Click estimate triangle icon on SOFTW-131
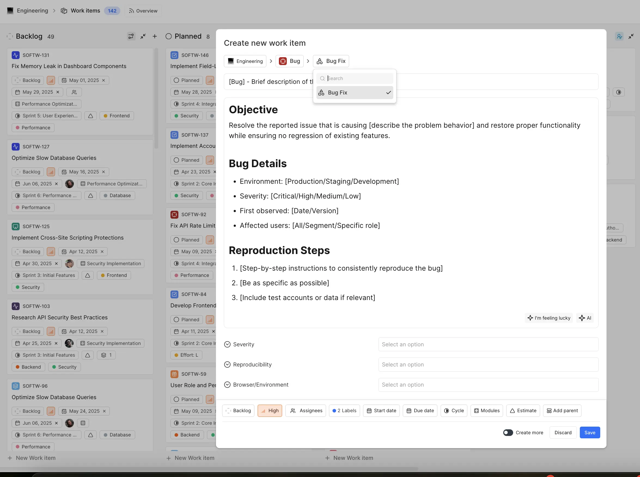Screen dimensions: 640x477 click(90, 116)
